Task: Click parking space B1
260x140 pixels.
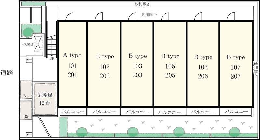Action: [x=26, y=89]
